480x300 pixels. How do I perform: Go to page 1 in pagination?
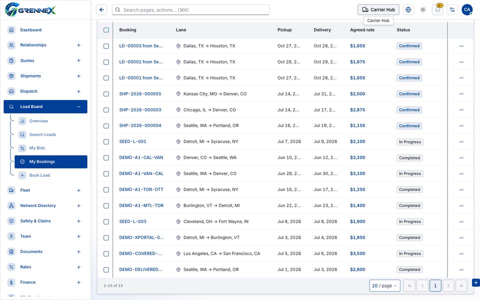click(x=435, y=285)
